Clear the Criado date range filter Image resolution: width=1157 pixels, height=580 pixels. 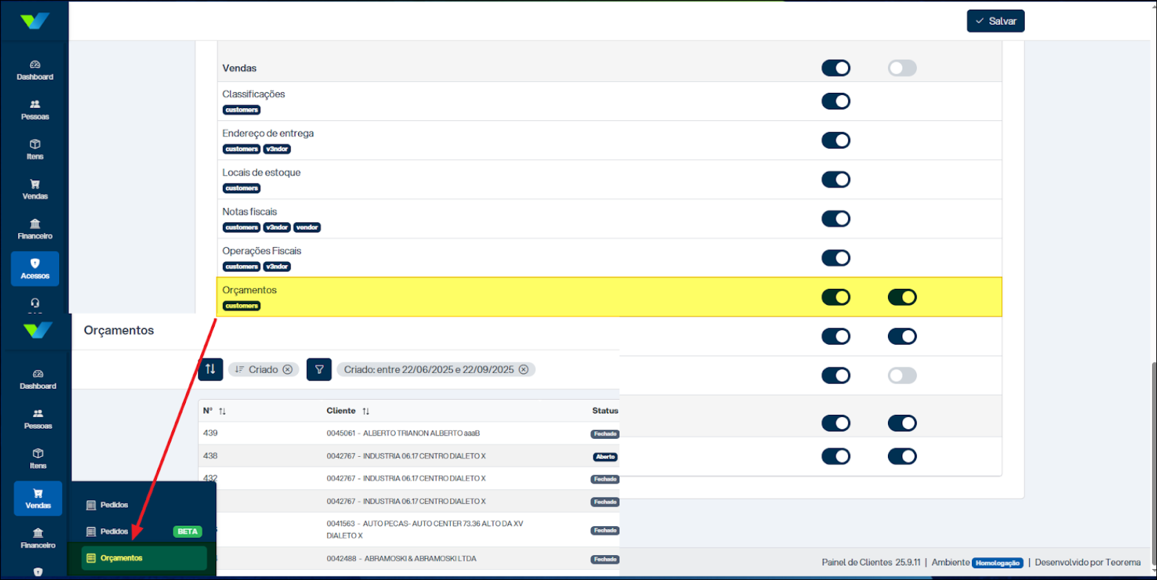point(524,369)
